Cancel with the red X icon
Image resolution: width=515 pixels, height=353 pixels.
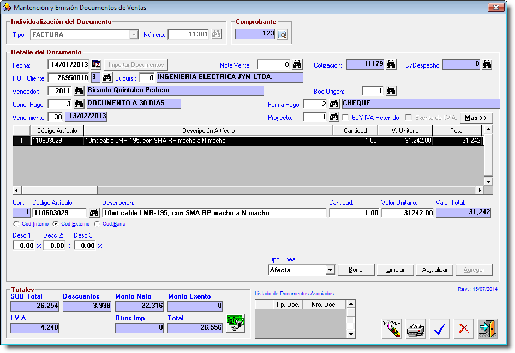463,328
